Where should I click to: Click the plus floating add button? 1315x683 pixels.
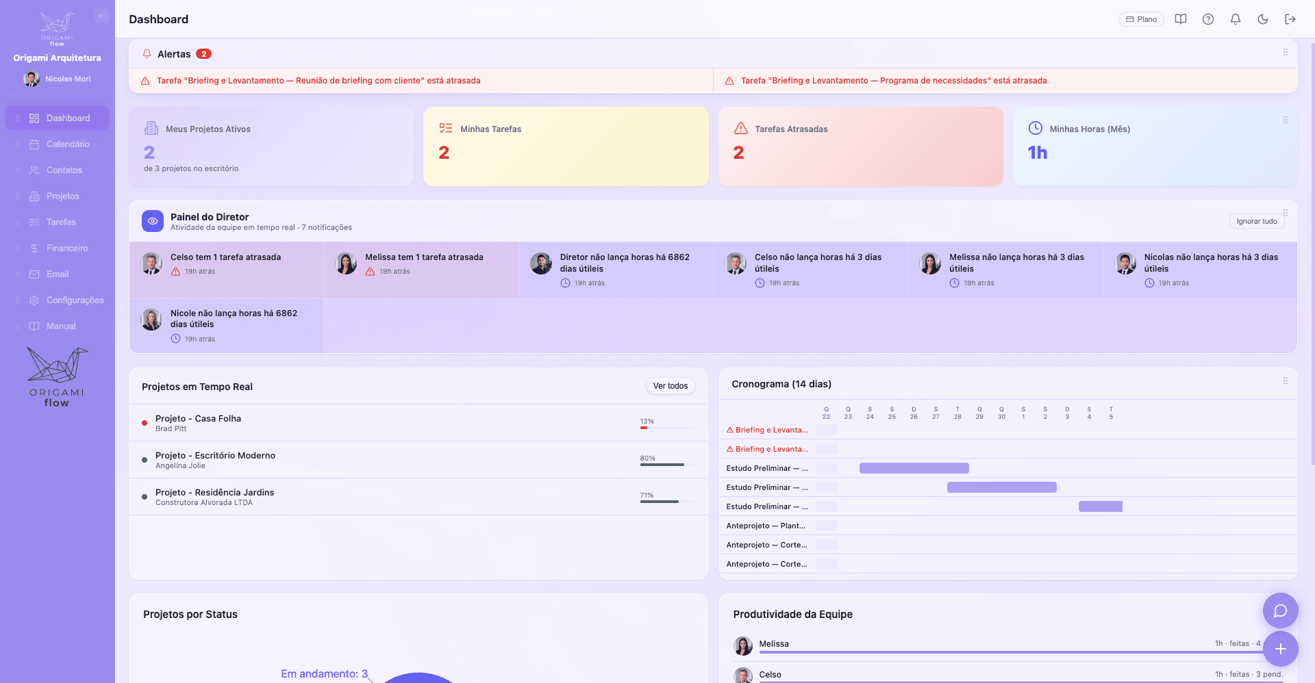(x=1281, y=649)
